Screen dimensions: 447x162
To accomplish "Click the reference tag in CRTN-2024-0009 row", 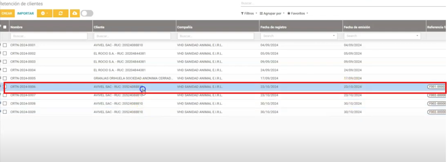I will pos(436,112).
